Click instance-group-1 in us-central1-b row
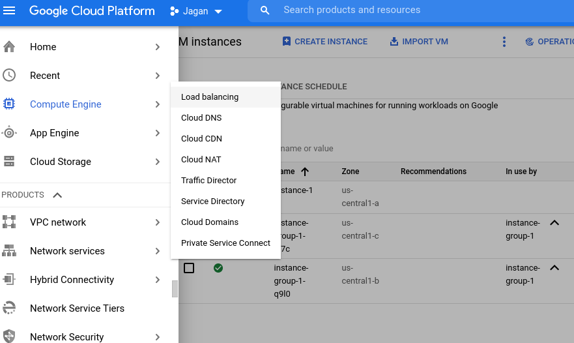The image size is (574, 343). (x=523, y=275)
